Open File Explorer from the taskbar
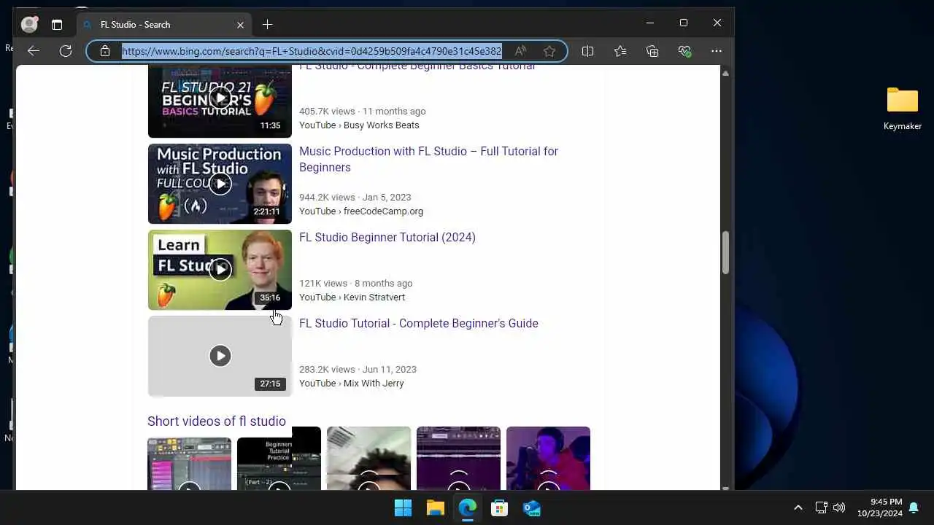 pyautogui.click(x=435, y=507)
